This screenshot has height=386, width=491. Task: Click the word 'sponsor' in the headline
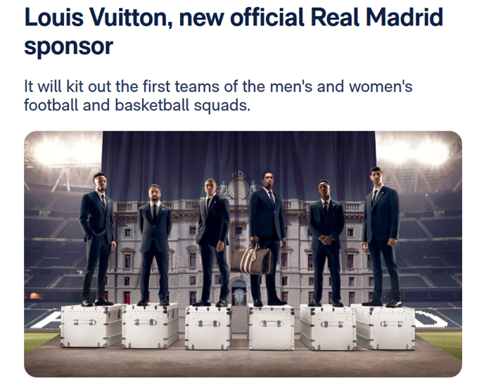[x=68, y=46]
